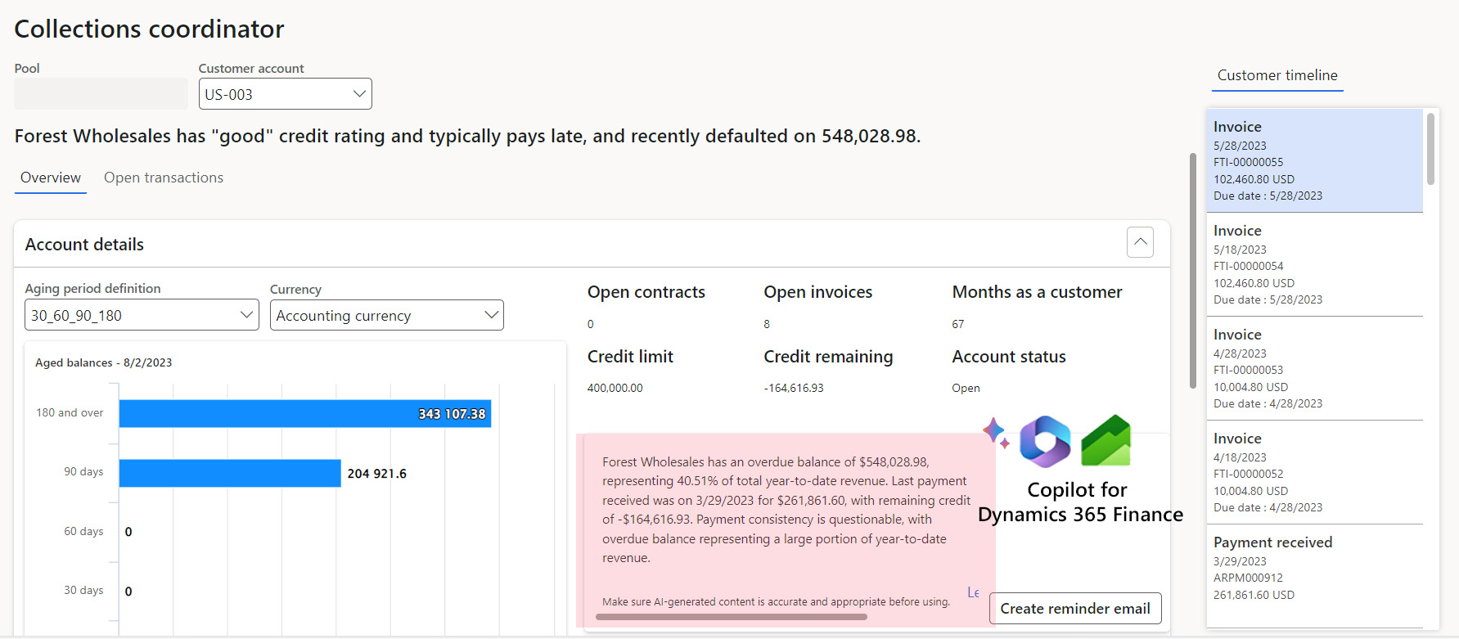Click the Forest Wholesales credit rating summary
The width and height of the screenshot is (1459, 639).
(x=467, y=136)
